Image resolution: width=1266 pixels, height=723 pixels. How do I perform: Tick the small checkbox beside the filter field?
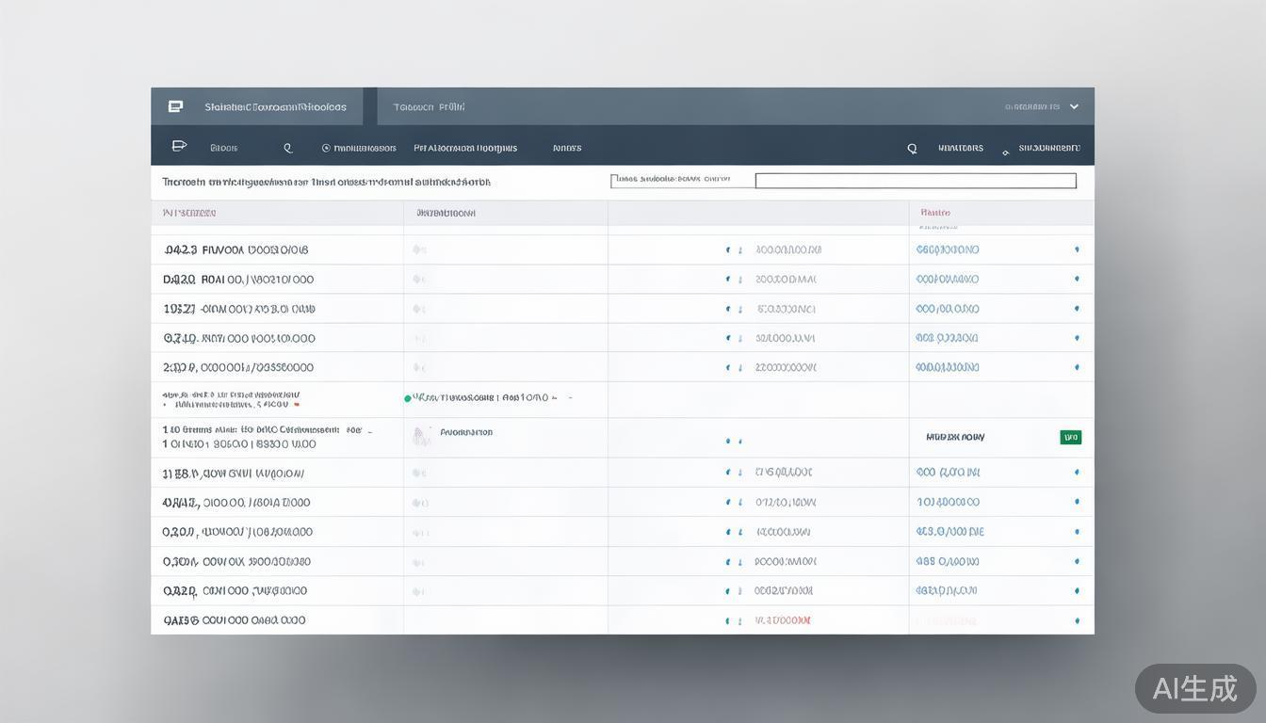[614, 178]
